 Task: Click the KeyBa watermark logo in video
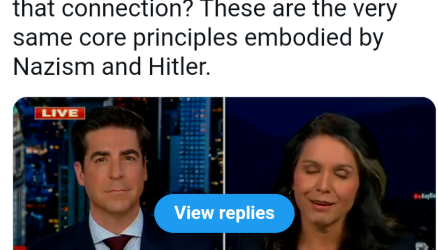tap(424, 196)
